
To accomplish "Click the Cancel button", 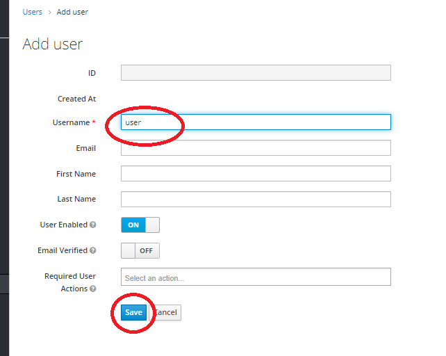I will click(165, 312).
